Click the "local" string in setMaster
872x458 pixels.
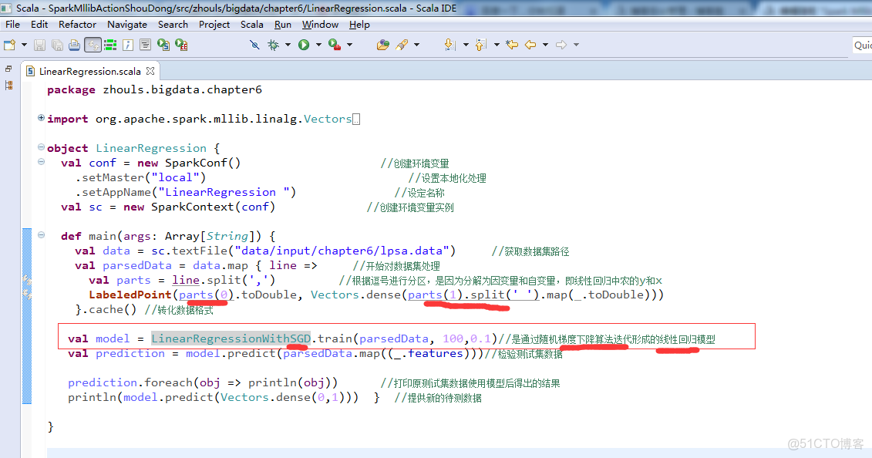tap(175, 177)
